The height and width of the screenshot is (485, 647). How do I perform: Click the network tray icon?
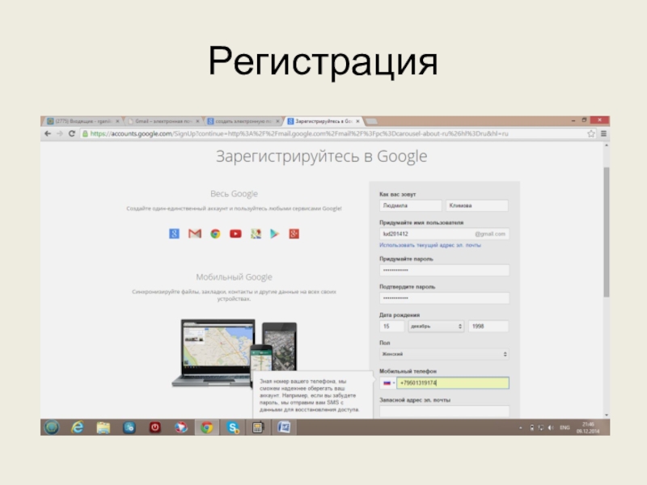click(x=541, y=428)
